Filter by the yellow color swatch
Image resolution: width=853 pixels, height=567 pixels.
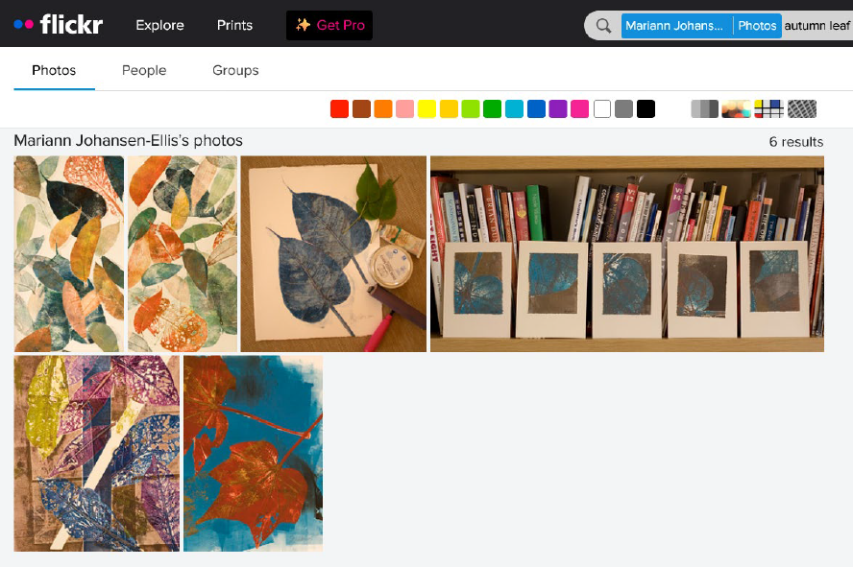tap(426, 109)
